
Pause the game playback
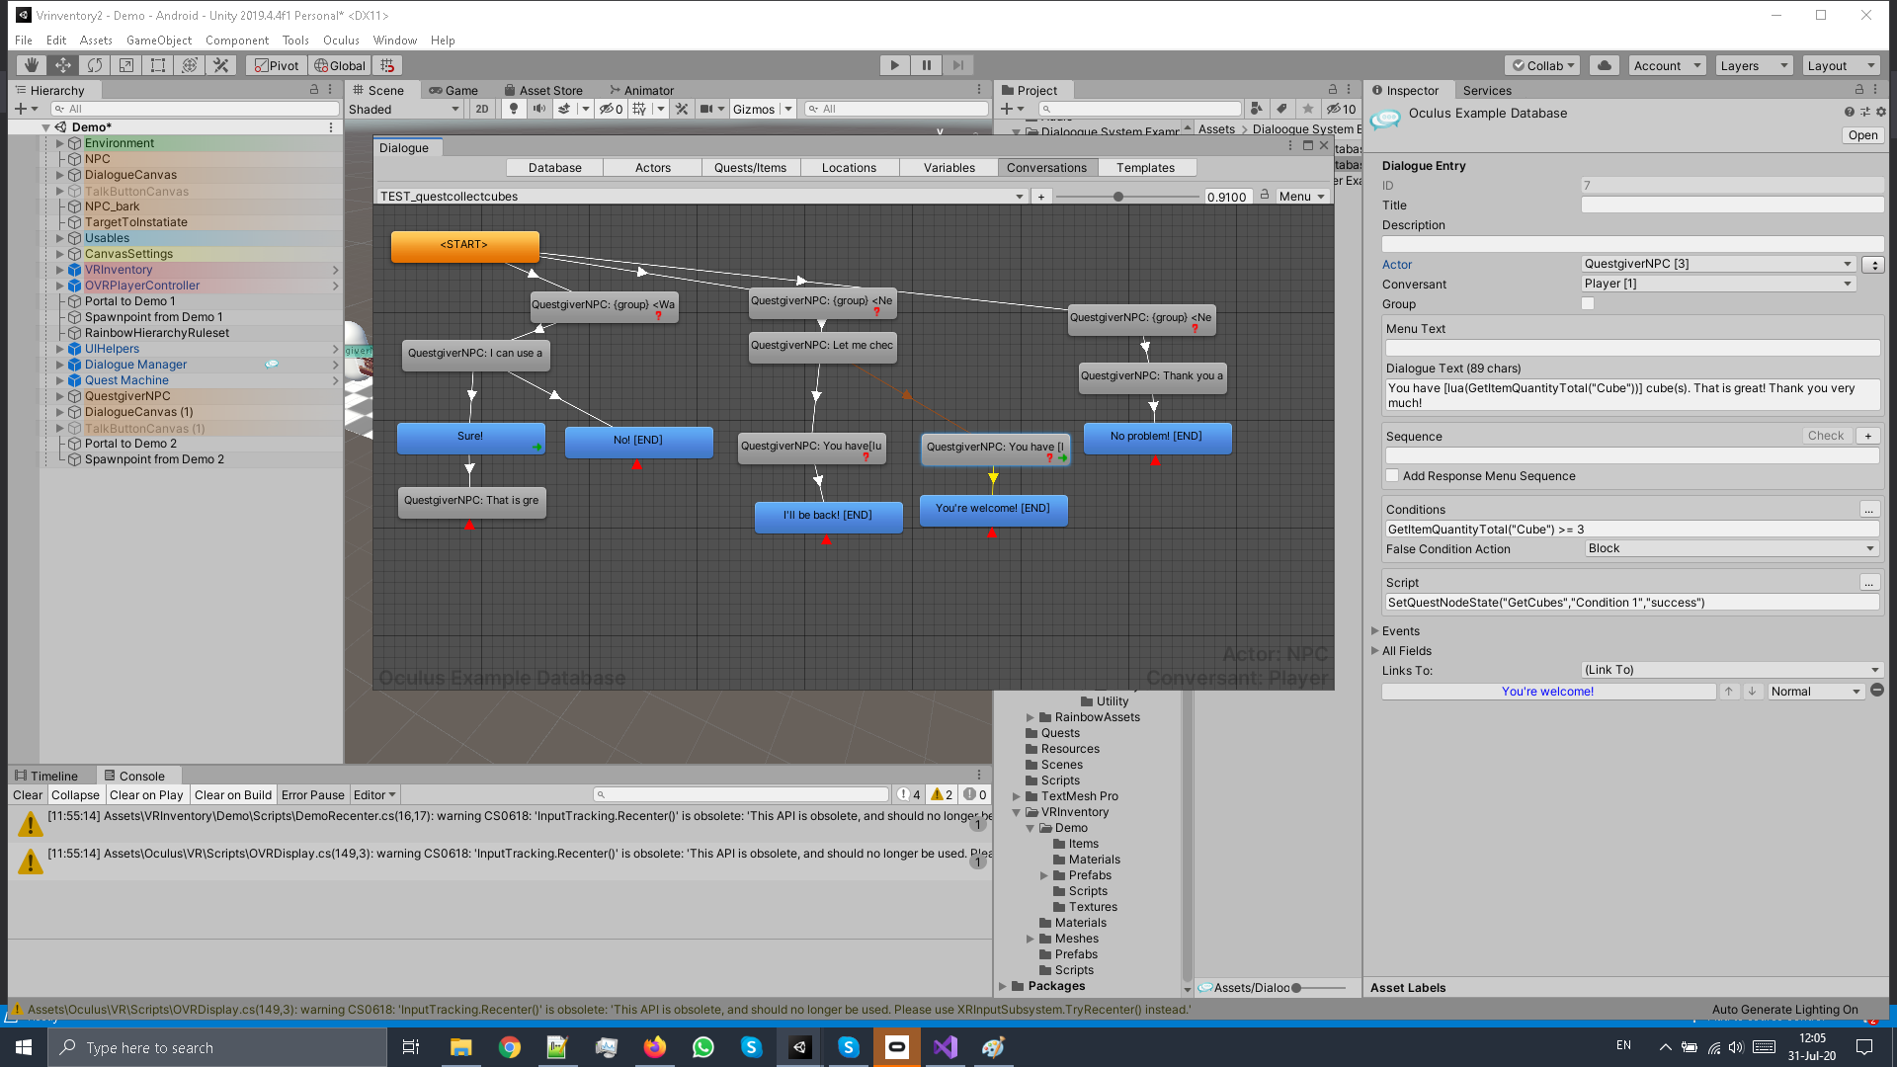pos(927,65)
